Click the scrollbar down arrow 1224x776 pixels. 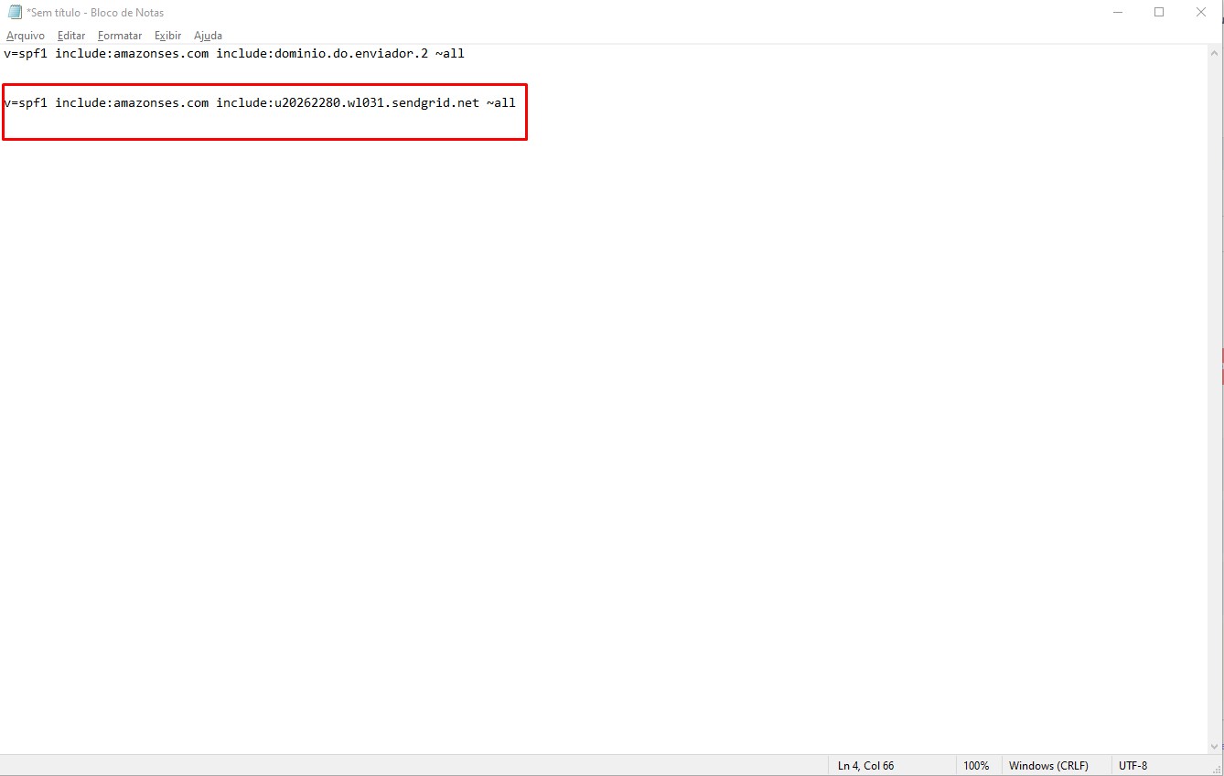[x=1216, y=746]
